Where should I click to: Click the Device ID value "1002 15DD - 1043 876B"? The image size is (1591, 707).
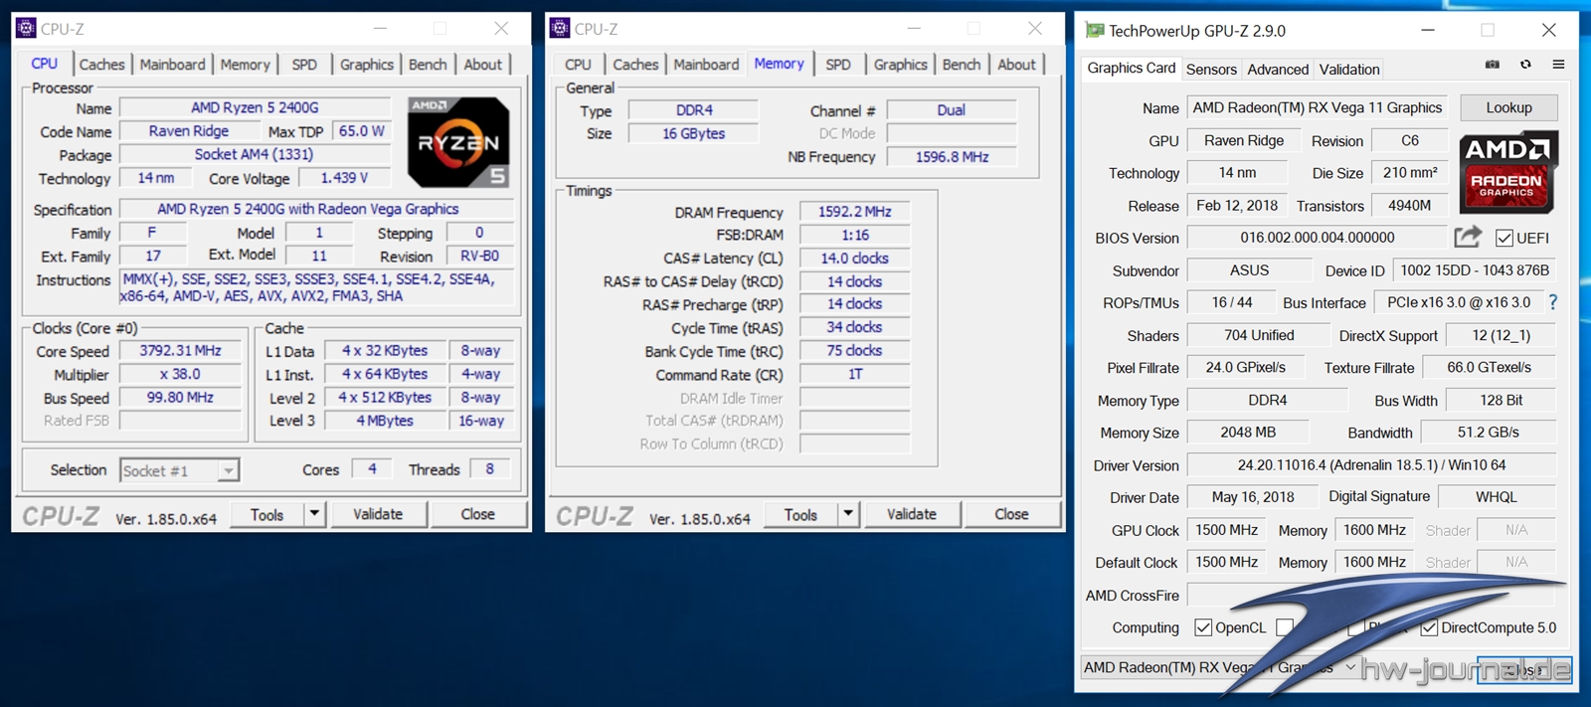click(1475, 270)
